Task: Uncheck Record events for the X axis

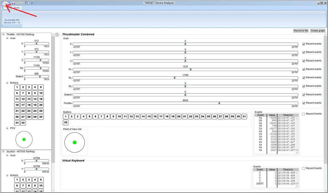Action: [304, 44]
